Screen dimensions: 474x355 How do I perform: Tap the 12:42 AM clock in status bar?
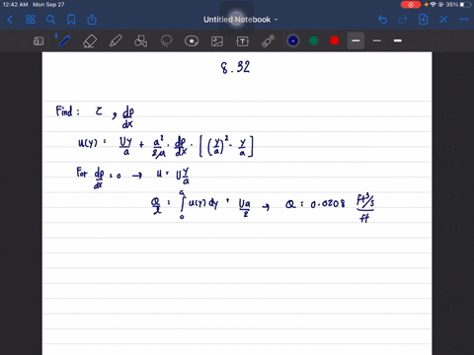point(16,5)
